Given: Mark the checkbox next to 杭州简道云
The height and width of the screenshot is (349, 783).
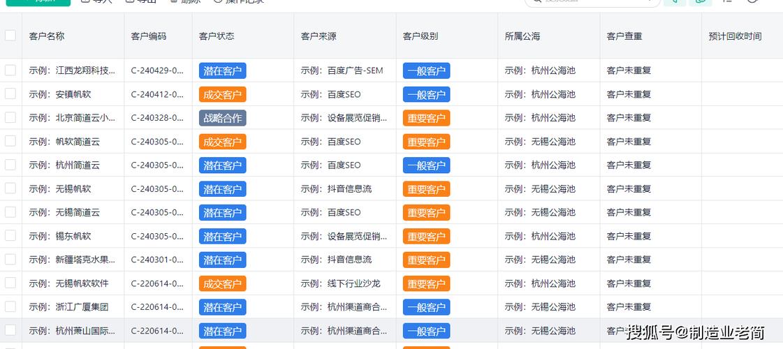Looking at the screenshot, I should pos(10,165).
